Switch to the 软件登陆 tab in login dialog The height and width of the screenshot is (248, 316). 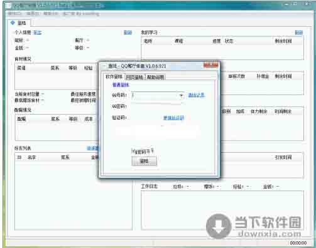pos(114,77)
